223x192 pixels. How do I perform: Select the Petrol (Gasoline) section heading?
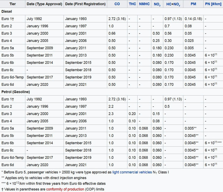click(x=15, y=92)
